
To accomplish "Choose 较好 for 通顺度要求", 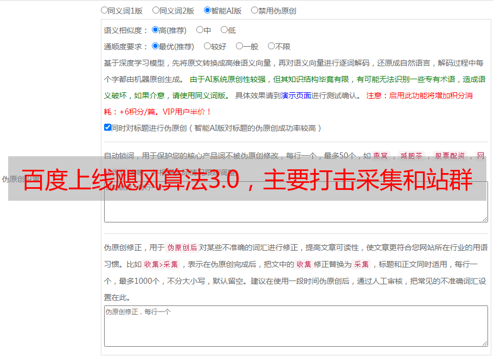I will click(x=207, y=46).
